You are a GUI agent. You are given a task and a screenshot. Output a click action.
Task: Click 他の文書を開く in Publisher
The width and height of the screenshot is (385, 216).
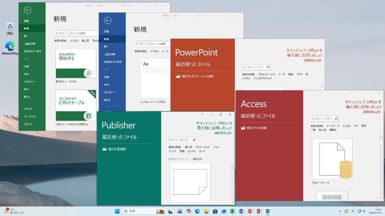[x=117, y=149]
